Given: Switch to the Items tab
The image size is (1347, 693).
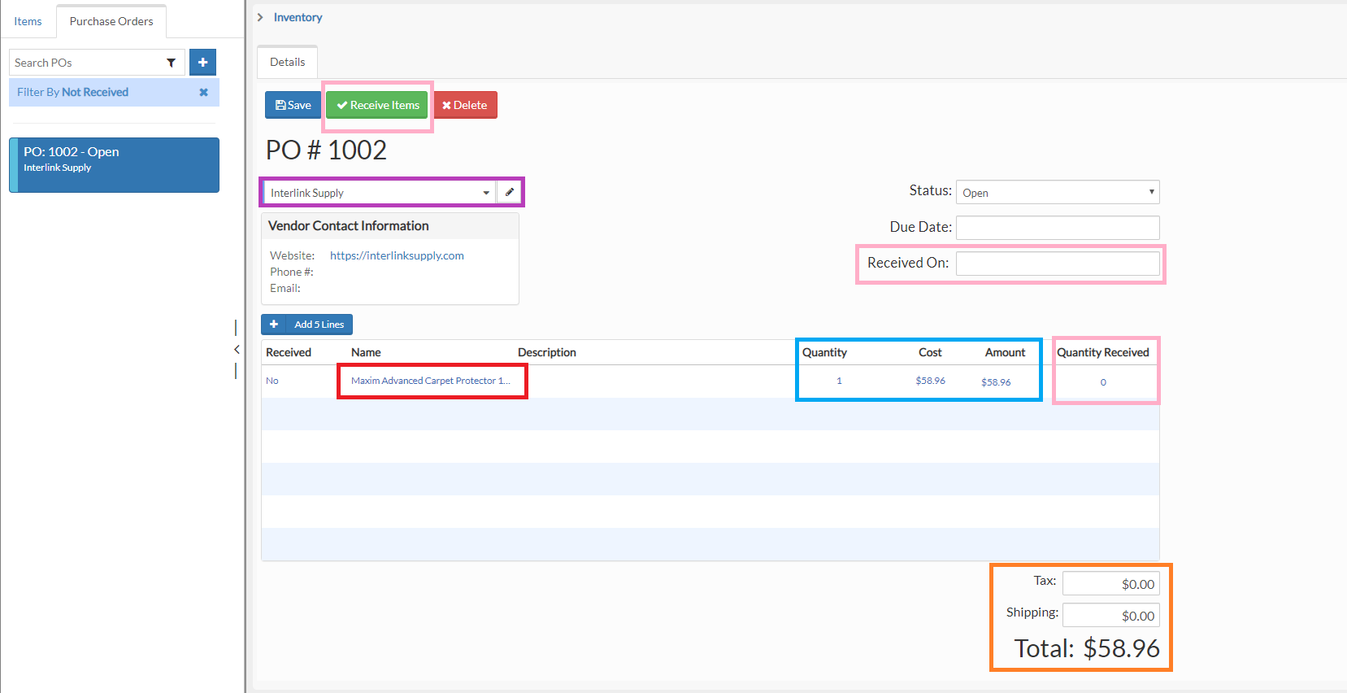Looking at the screenshot, I should [x=28, y=22].
